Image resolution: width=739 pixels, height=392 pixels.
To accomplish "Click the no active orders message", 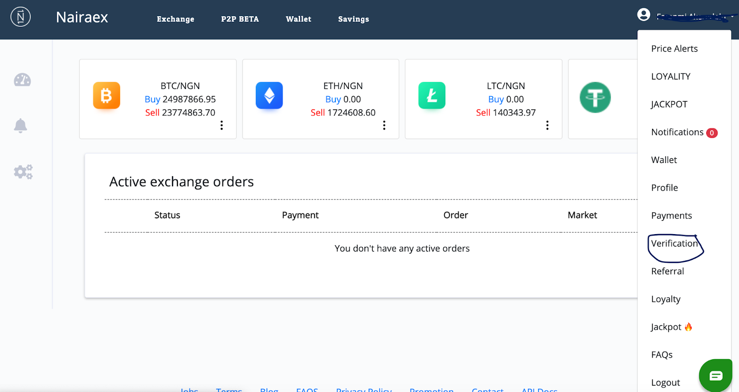I will click(x=402, y=248).
